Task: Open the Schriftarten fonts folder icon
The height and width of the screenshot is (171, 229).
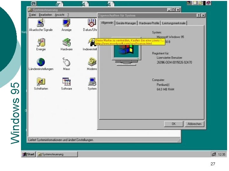Action: [x=41, y=82]
